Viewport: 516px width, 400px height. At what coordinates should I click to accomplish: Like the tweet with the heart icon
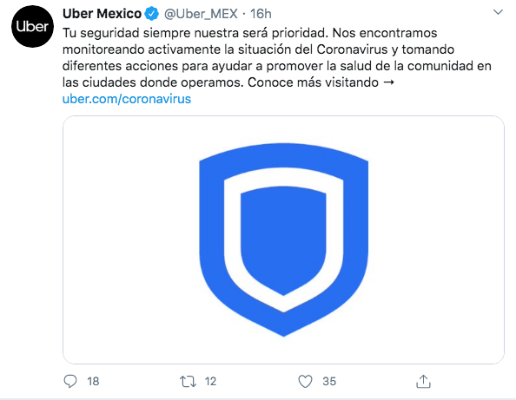point(305,381)
